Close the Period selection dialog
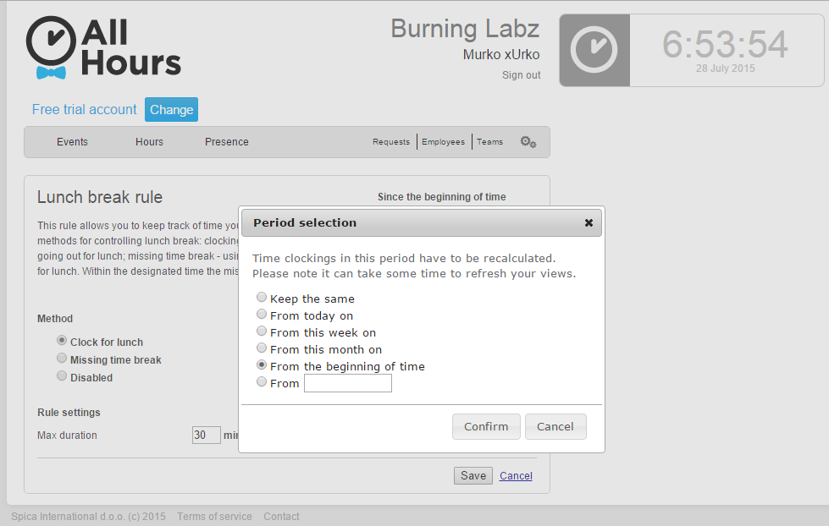 tap(589, 223)
